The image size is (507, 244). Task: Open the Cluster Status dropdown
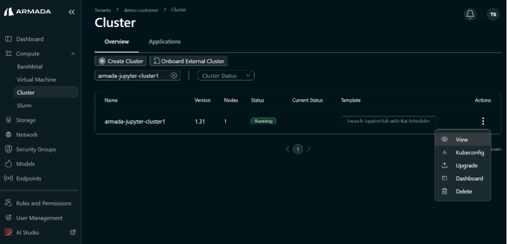(226, 76)
